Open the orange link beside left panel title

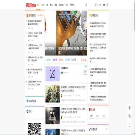[x=40, y=15]
